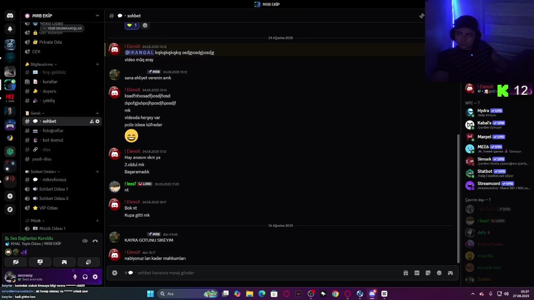534x300 pixels.
Task: Open voice noise suppression waveform icon
Action: (x=85, y=241)
